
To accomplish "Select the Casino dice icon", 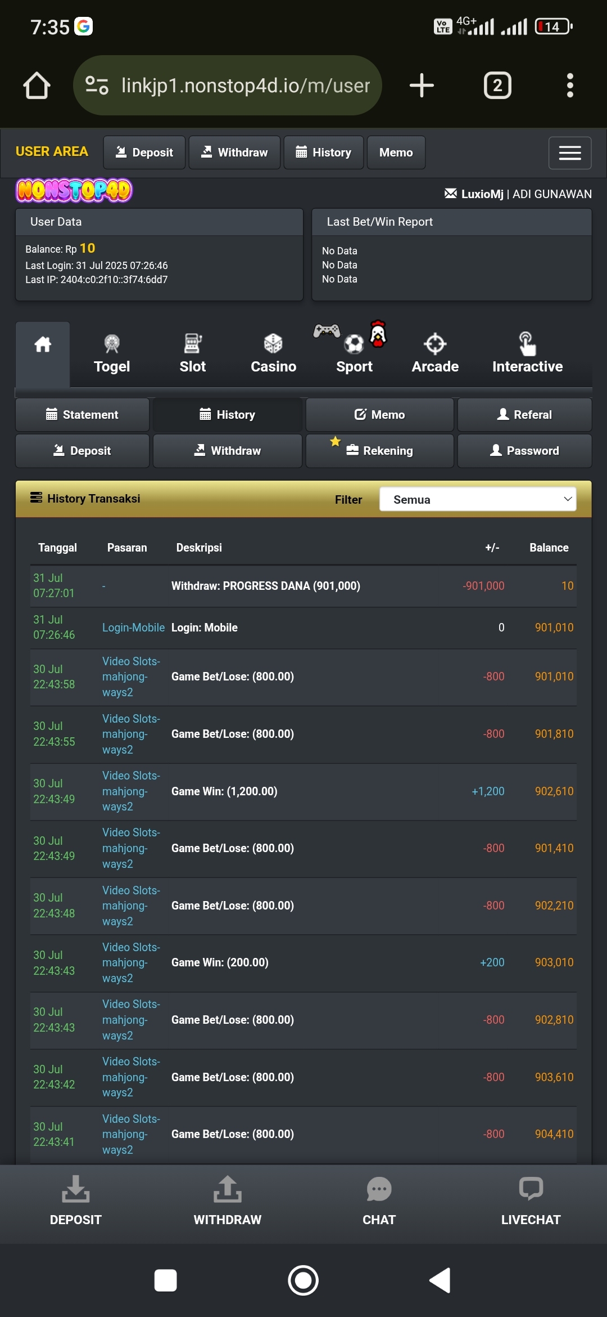I will pos(273,344).
